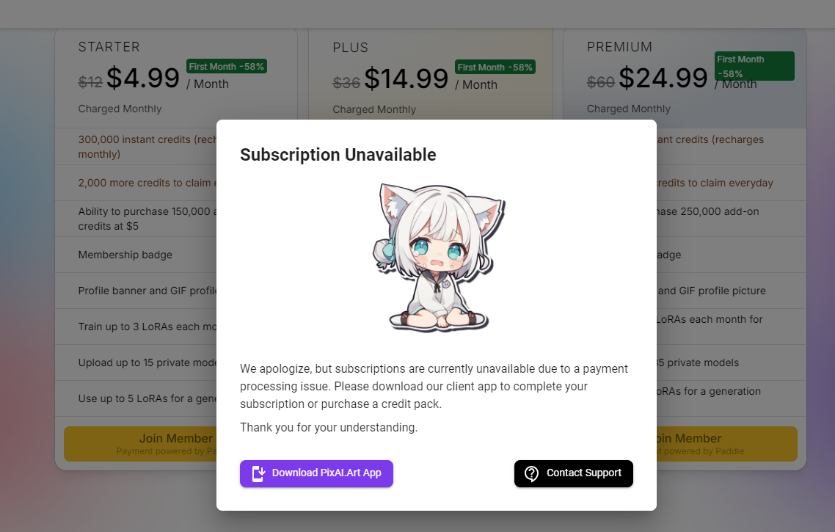Click the Subscription Unavailable dialog title
The height and width of the screenshot is (532, 835).
pyautogui.click(x=338, y=154)
